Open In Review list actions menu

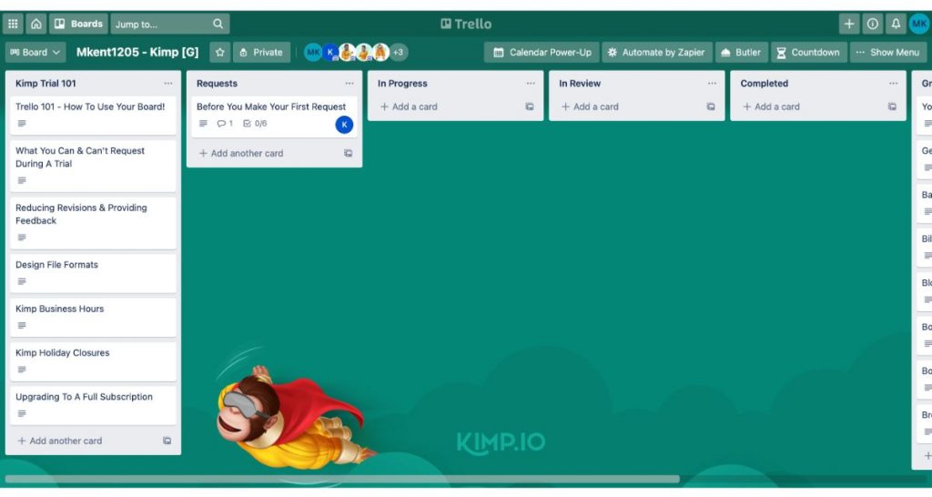[x=712, y=83]
